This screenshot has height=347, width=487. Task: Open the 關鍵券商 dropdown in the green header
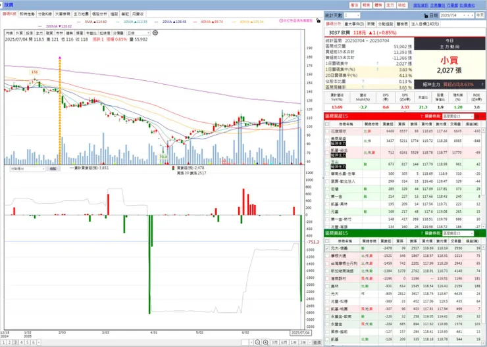[x=458, y=233]
